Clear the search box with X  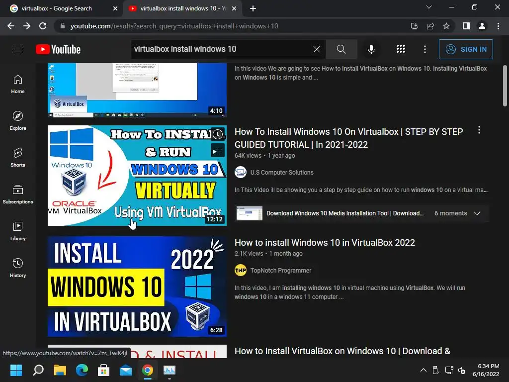(x=317, y=49)
